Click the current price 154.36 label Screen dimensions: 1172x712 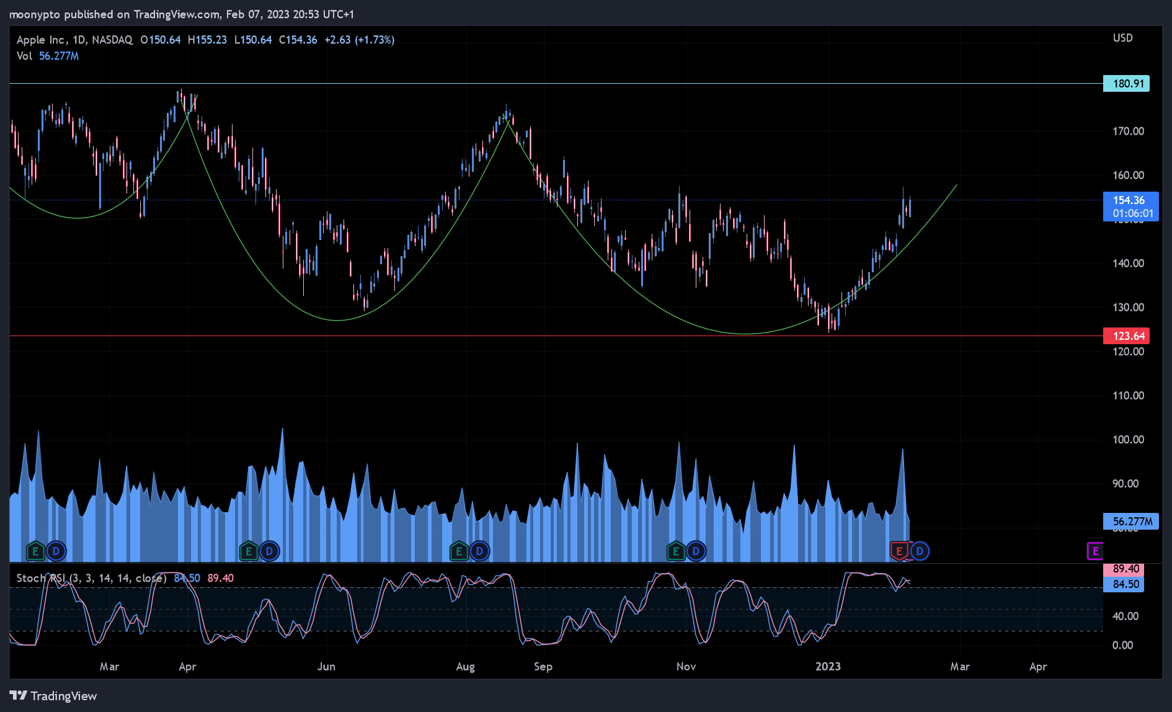coord(1130,207)
